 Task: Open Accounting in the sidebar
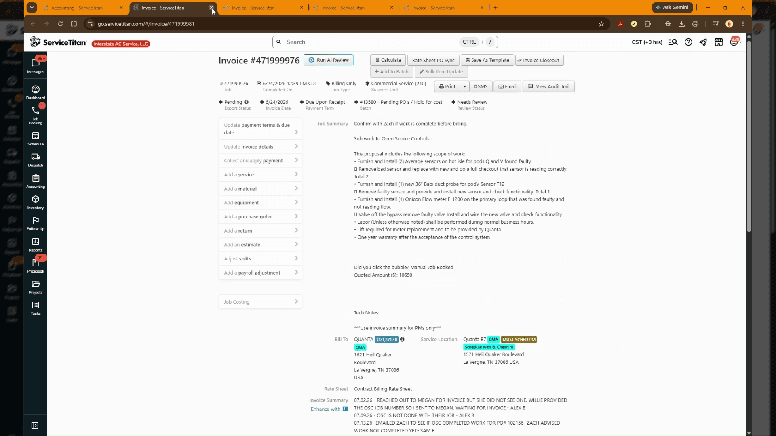[36, 181]
